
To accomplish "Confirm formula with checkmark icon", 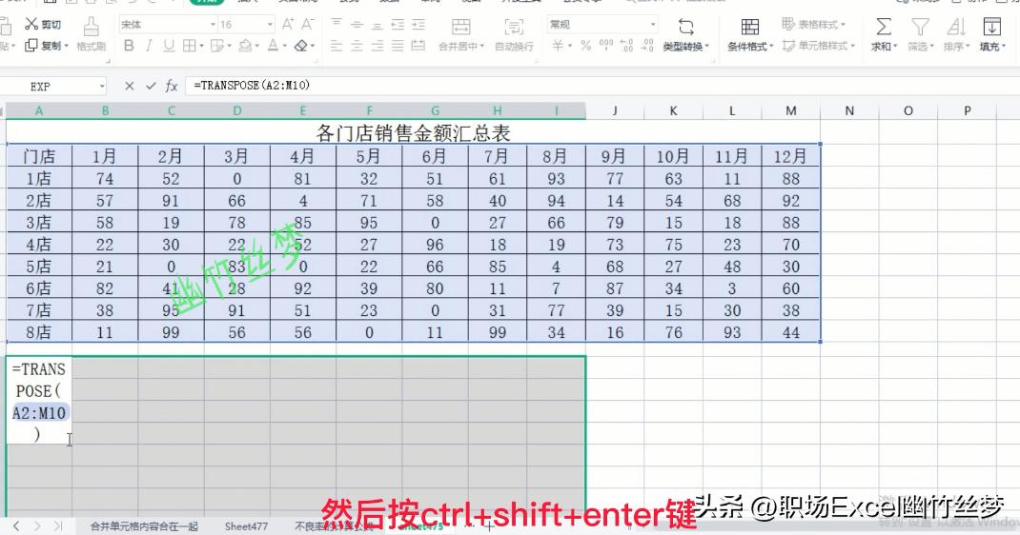I will coord(151,86).
